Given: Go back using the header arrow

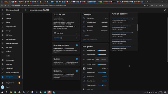Looking at the screenshot, I should pos(26,10).
